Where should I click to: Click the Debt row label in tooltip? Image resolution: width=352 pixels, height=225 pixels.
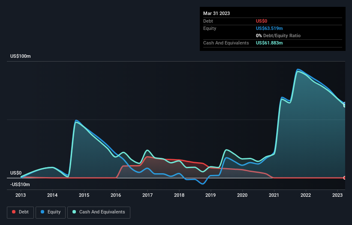pyautogui.click(x=208, y=21)
